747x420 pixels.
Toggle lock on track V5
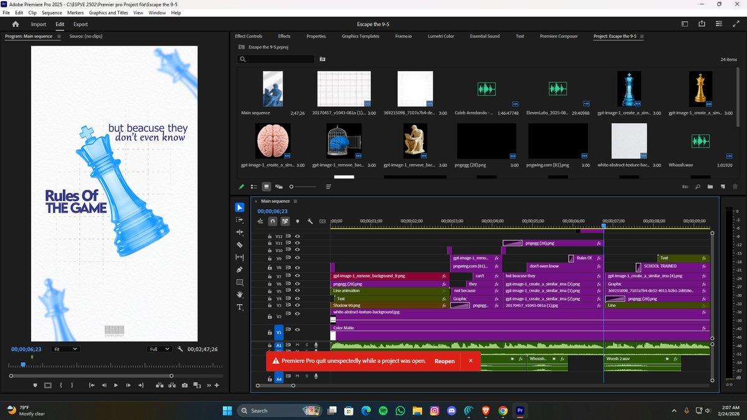[x=270, y=291]
